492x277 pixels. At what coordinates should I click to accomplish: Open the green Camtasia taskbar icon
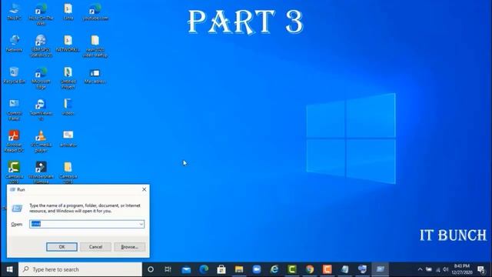click(x=292, y=269)
